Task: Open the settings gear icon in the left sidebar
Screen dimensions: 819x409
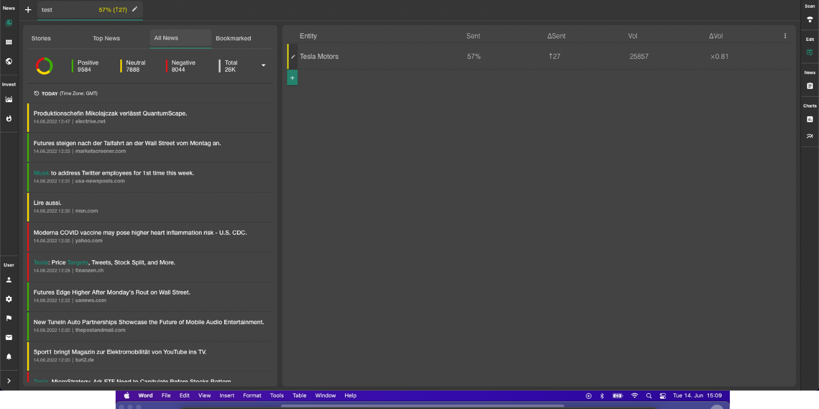Action: (9, 299)
